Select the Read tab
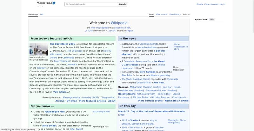The width and height of the screenshot is (254, 131). tap(151, 14)
